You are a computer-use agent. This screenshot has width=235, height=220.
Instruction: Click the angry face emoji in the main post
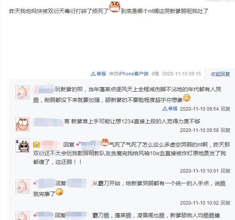coord(115,7)
